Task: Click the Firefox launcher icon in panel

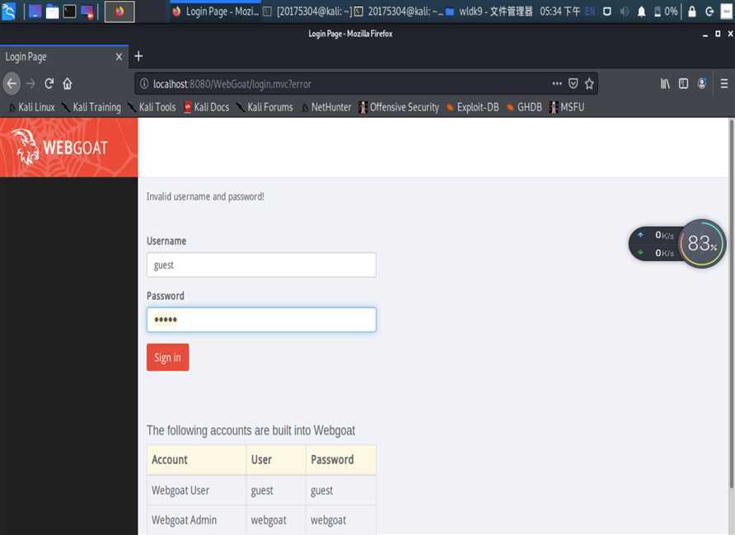Action: tap(119, 12)
